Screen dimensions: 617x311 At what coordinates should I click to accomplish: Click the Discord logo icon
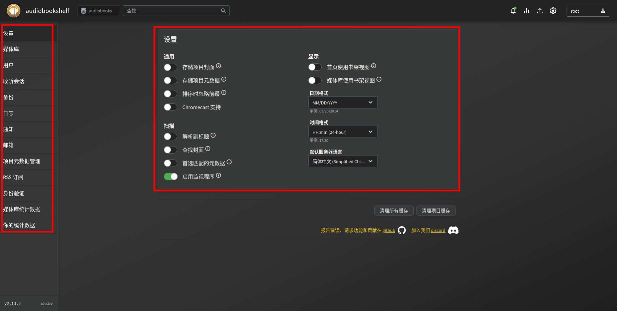[x=453, y=230]
